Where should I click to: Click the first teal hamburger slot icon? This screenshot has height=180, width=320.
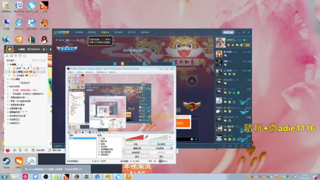tap(115, 64)
